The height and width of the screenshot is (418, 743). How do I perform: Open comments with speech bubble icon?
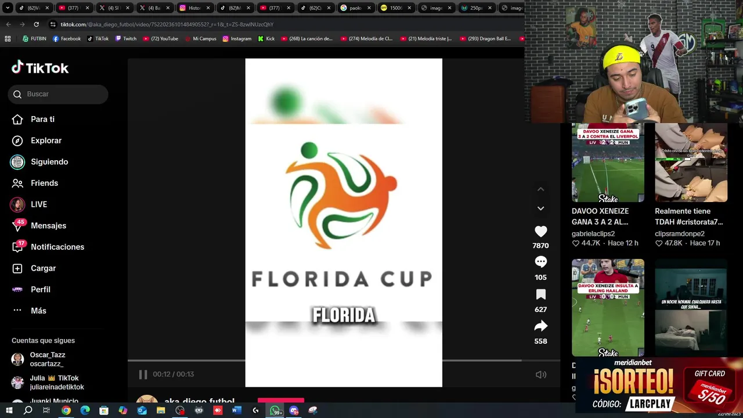[540, 262]
